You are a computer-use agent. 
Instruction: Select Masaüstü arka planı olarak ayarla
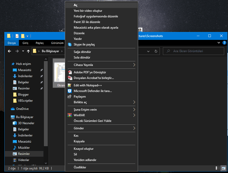[102, 28]
